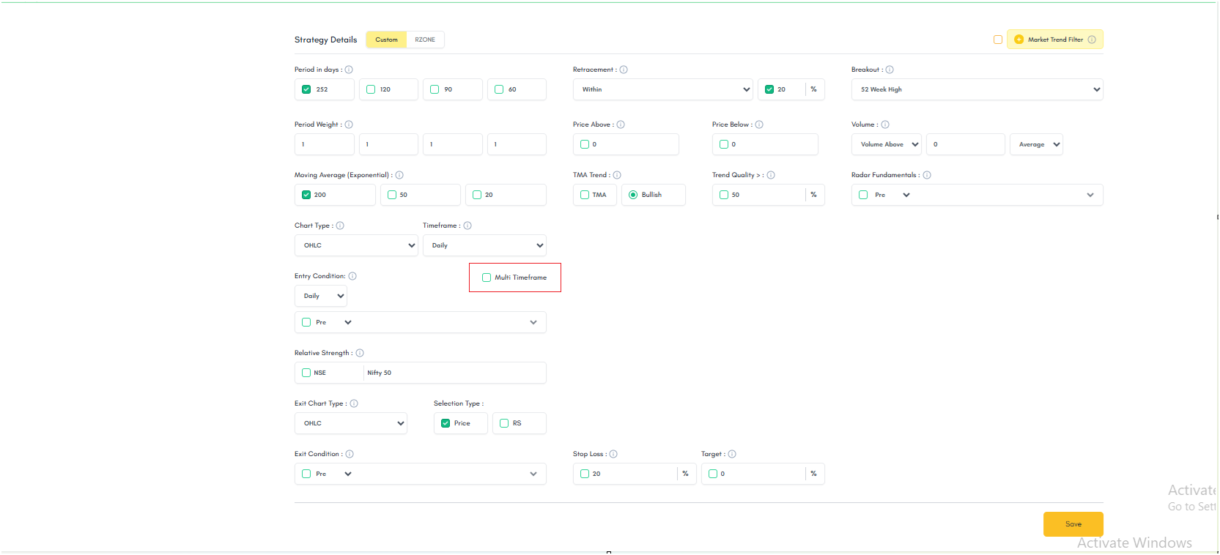Click info icon beside Moving Average (Exponential)
This screenshot has height=555, width=1220.
399,175
